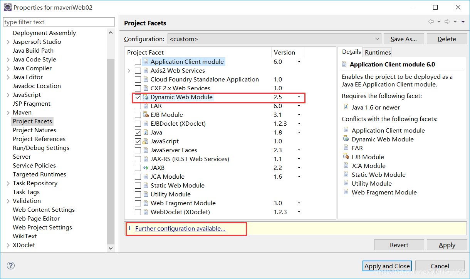Click the Java facet icon in list
The image size is (470, 279).
point(146,133)
